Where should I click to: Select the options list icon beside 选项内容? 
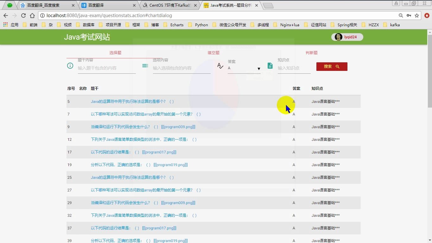click(x=145, y=65)
